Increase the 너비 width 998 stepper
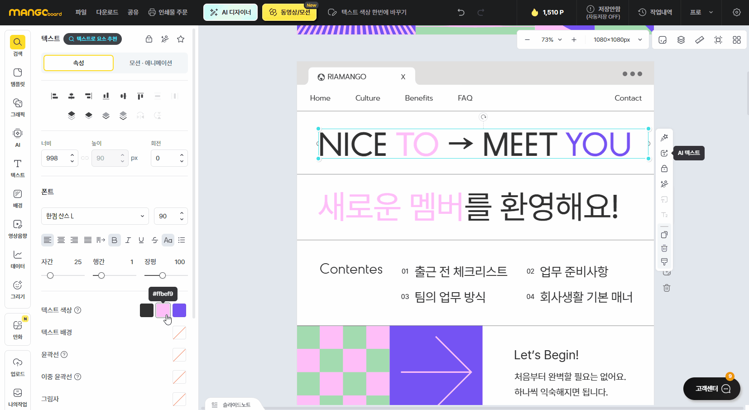The width and height of the screenshot is (749, 410). pos(72,155)
